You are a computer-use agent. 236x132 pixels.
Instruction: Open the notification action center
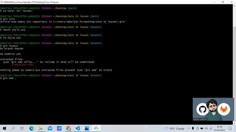(x=230, y=128)
